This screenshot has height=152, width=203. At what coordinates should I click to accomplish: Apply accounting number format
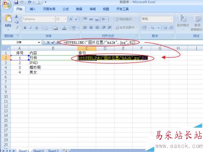click(x=145, y=28)
